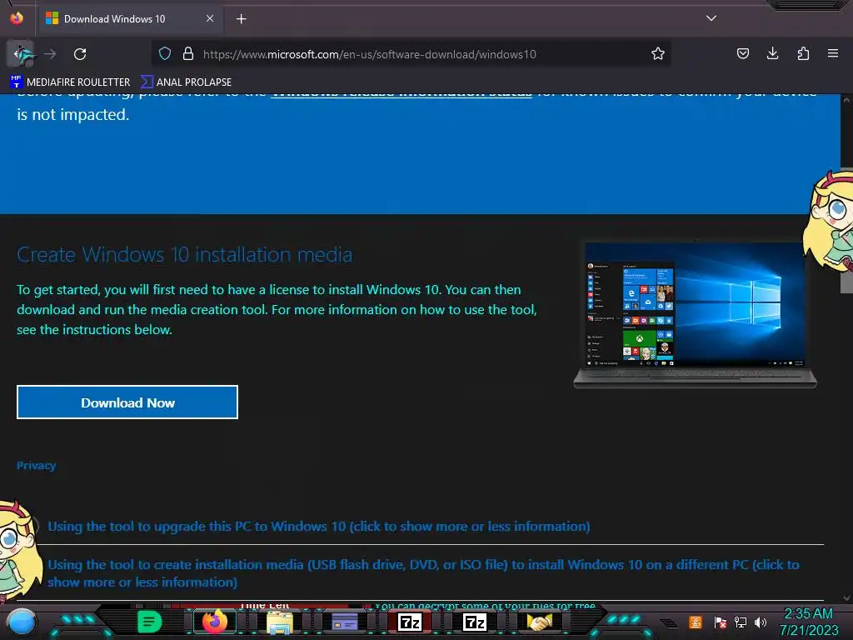Open the Start orb on the taskbar
The image size is (853, 640).
point(21,622)
